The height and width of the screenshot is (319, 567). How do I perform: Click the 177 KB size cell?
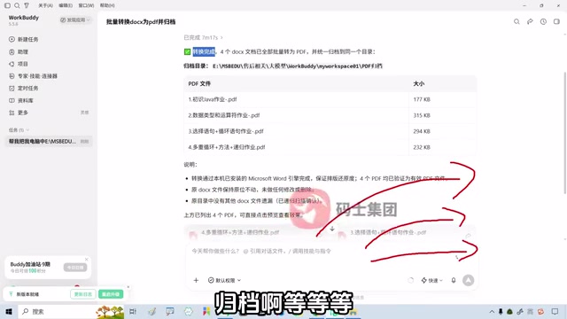point(422,99)
